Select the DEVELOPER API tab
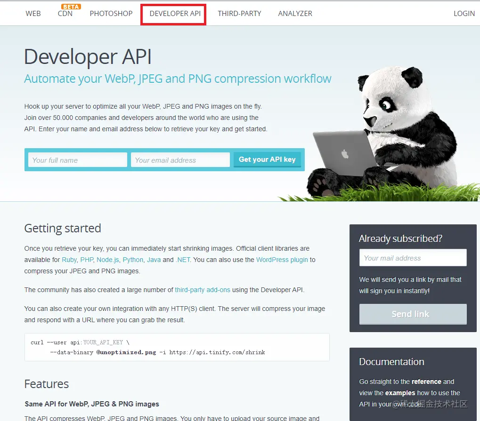 [x=175, y=14]
